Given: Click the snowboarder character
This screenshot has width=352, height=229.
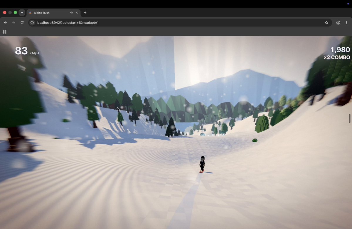Looking at the screenshot, I should (x=202, y=165).
